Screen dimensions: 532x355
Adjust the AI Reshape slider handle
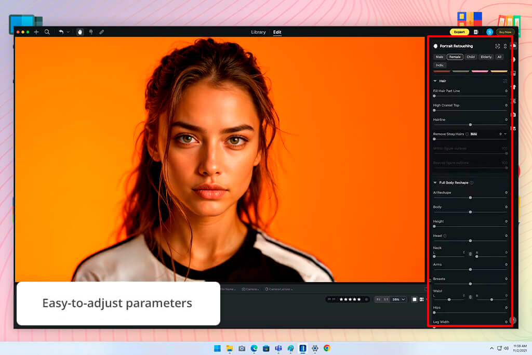coord(470,198)
